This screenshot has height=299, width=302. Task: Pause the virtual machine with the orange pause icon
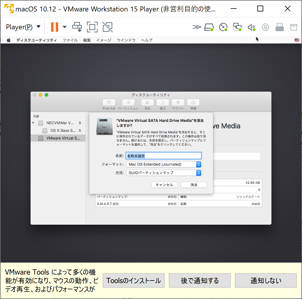coord(55,27)
